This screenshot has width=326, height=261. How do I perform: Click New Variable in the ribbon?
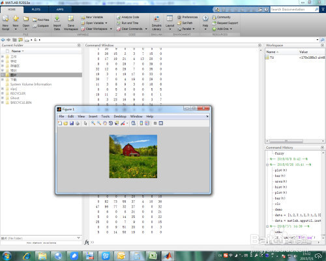(92, 17)
